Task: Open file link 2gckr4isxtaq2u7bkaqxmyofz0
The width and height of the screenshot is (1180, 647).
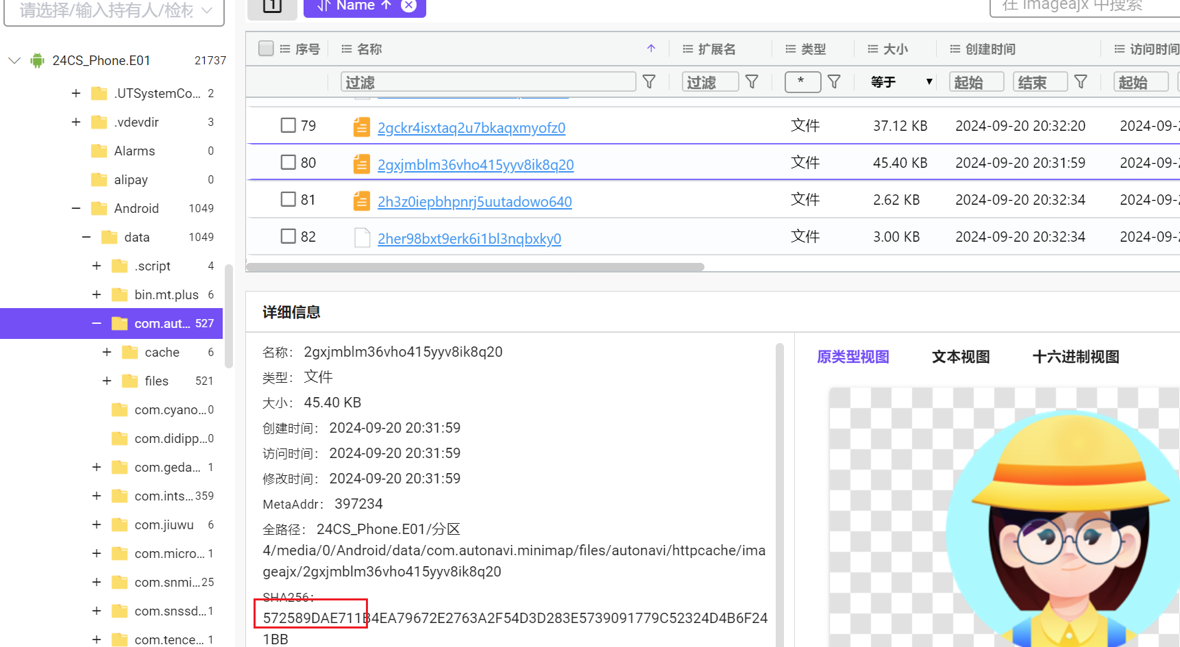Action: coord(471,128)
